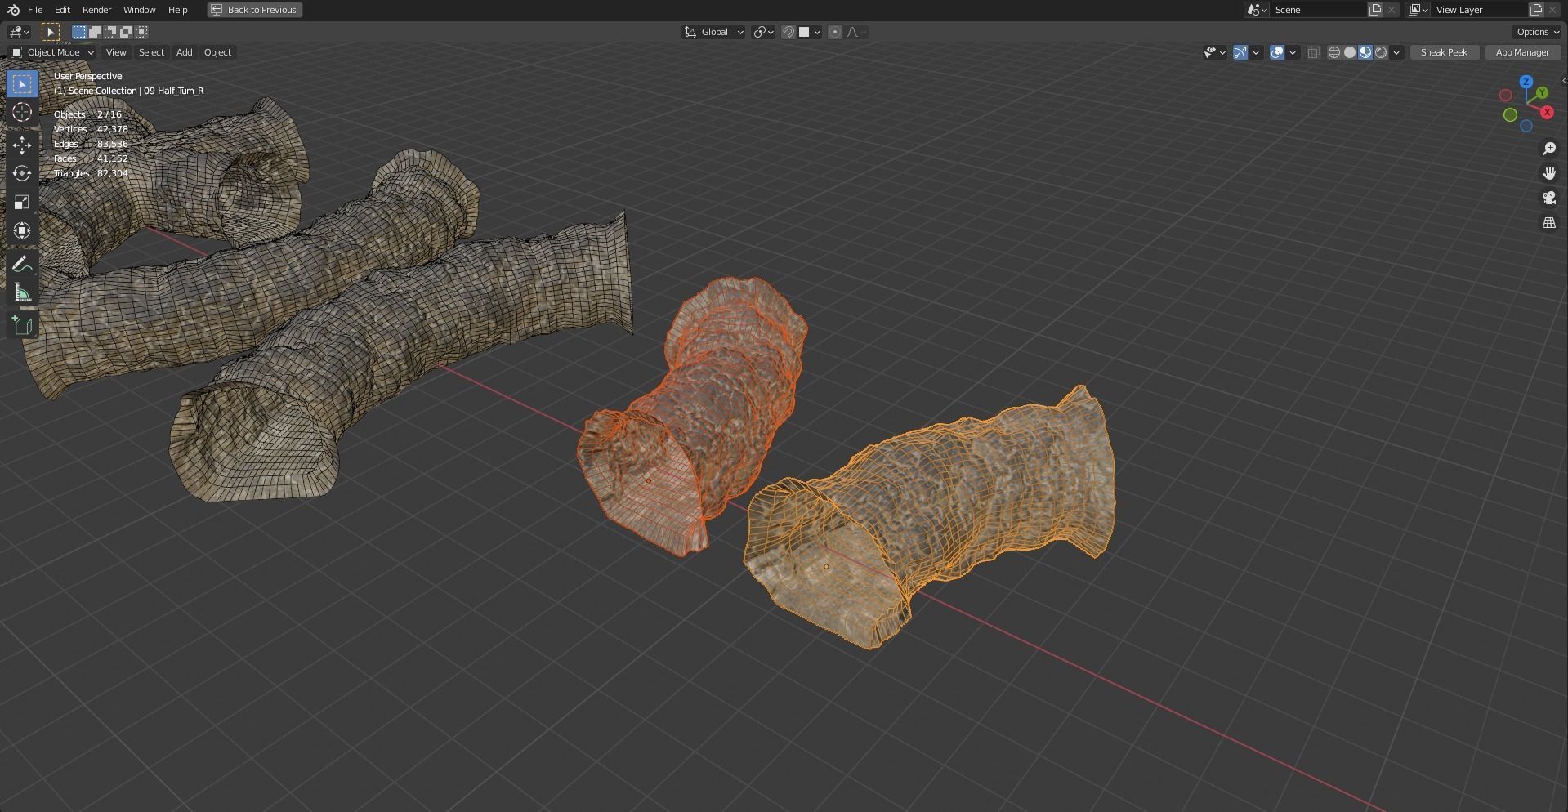This screenshot has height=812, width=1568.
Task: Switch to Material Preview shading
Action: (1365, 52)
